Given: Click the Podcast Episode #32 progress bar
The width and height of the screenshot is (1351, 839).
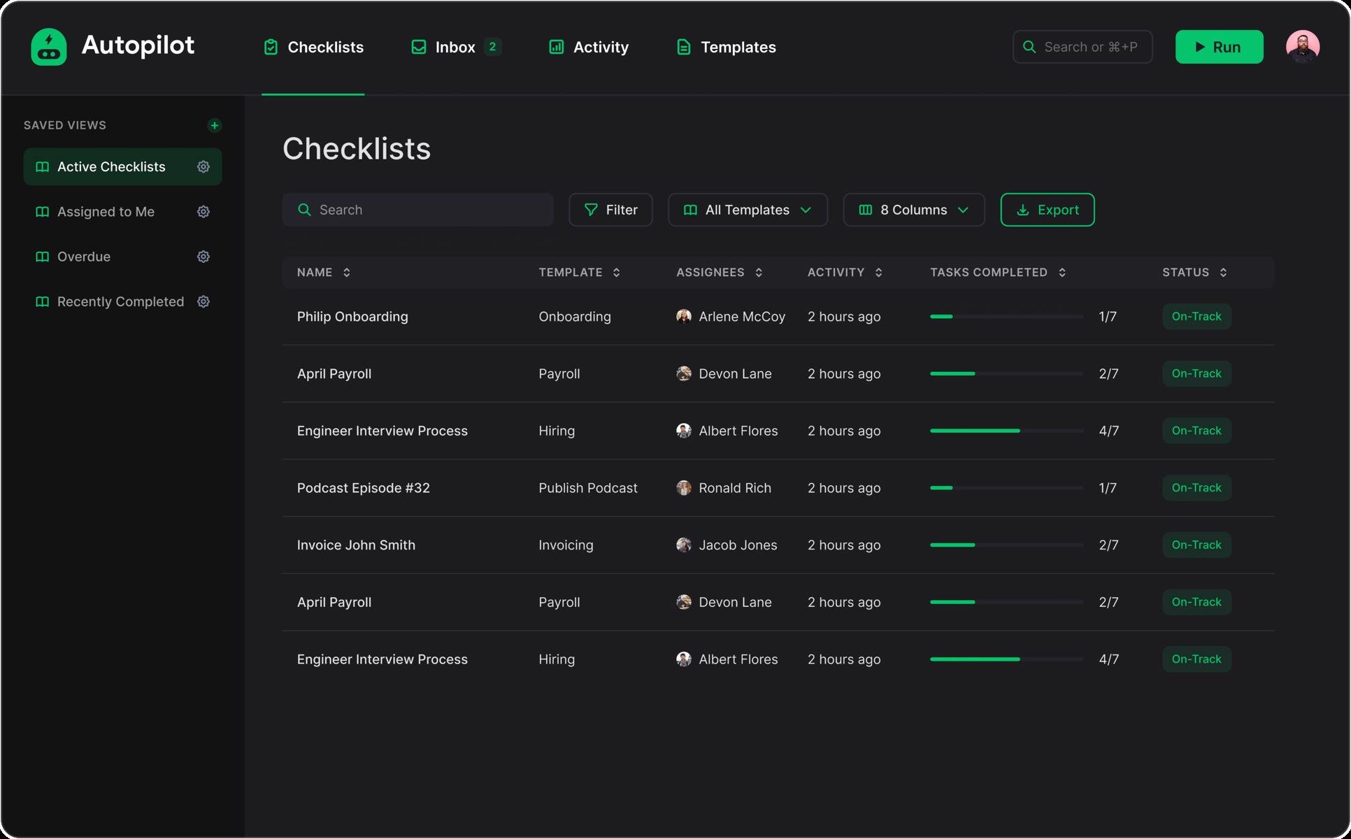Looking at the screenshot, I should click(1006, 487).
